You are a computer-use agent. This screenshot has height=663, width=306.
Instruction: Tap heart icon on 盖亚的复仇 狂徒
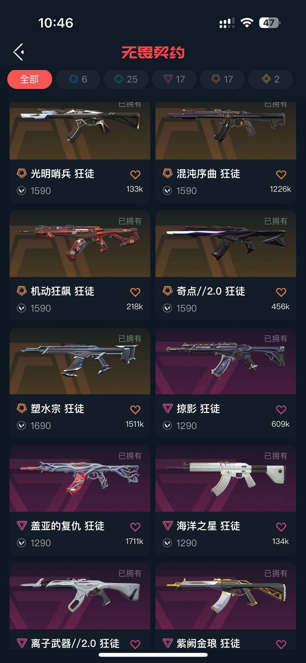pyautogui.click(x=135, y=527)
